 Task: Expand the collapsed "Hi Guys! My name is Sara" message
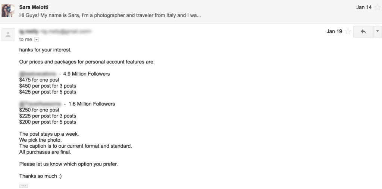click(x=110, y=15)
